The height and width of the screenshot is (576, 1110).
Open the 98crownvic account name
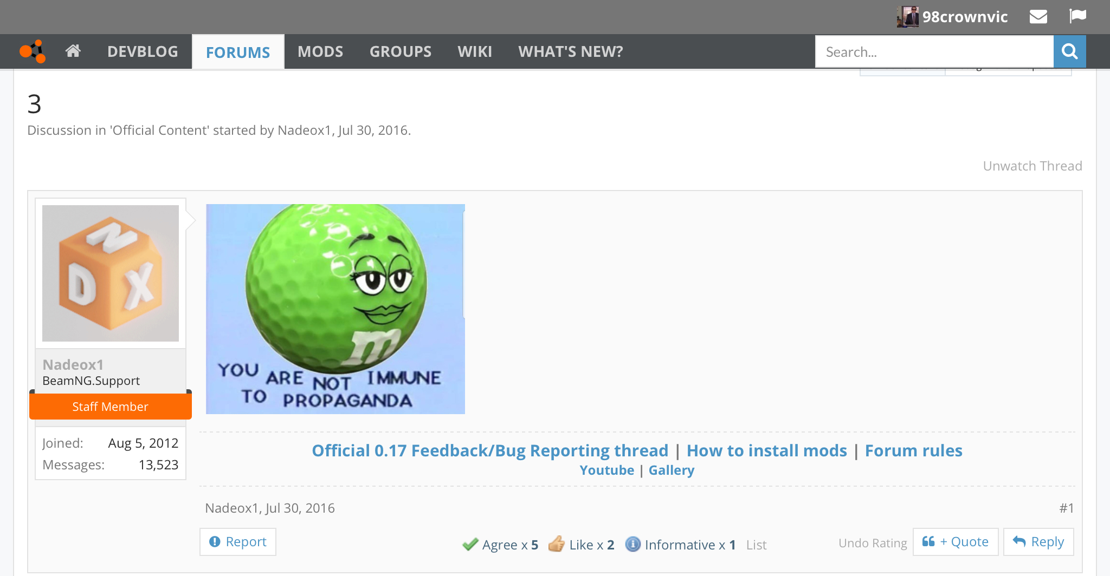point(965,17)
